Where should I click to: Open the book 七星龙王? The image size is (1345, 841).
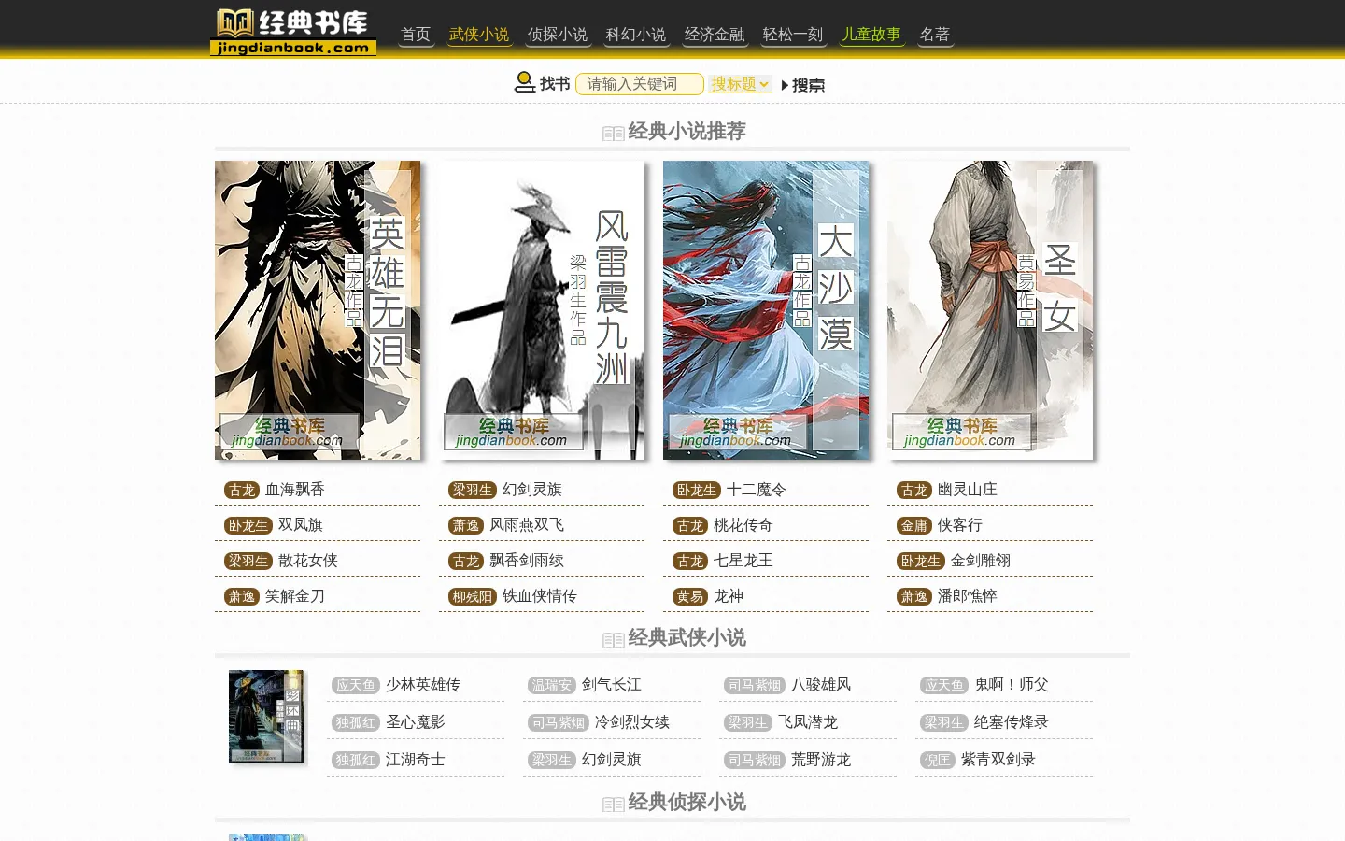pos(743,561)
